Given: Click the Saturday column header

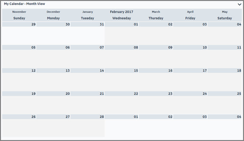Looking at the screenshot, I should pyautogui.click(x=224, y=18).
